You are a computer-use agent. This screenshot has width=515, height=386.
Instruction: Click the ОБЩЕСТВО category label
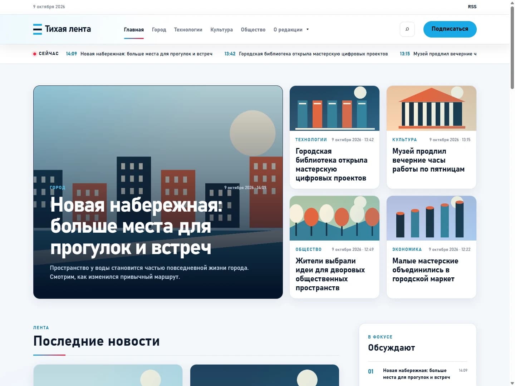(309, 249)
